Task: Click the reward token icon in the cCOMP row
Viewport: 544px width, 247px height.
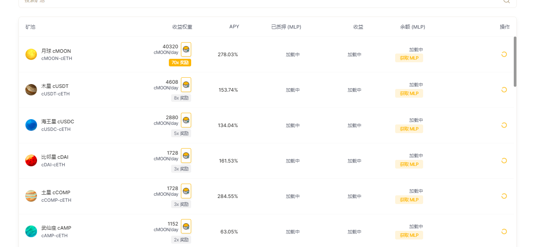Action: click(x=186, y=191)
